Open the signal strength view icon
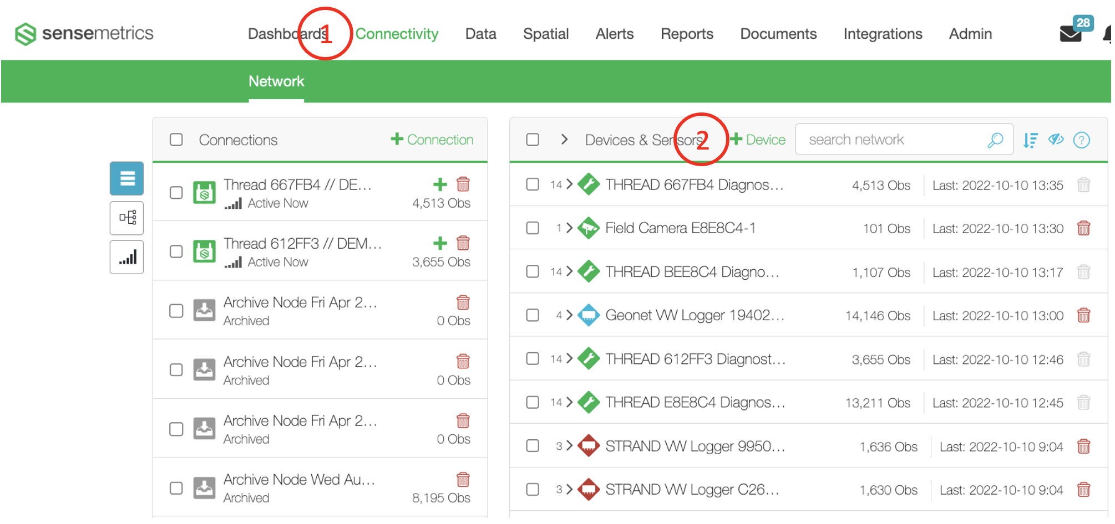The image size is (1115, 524). tap(126, 258)
